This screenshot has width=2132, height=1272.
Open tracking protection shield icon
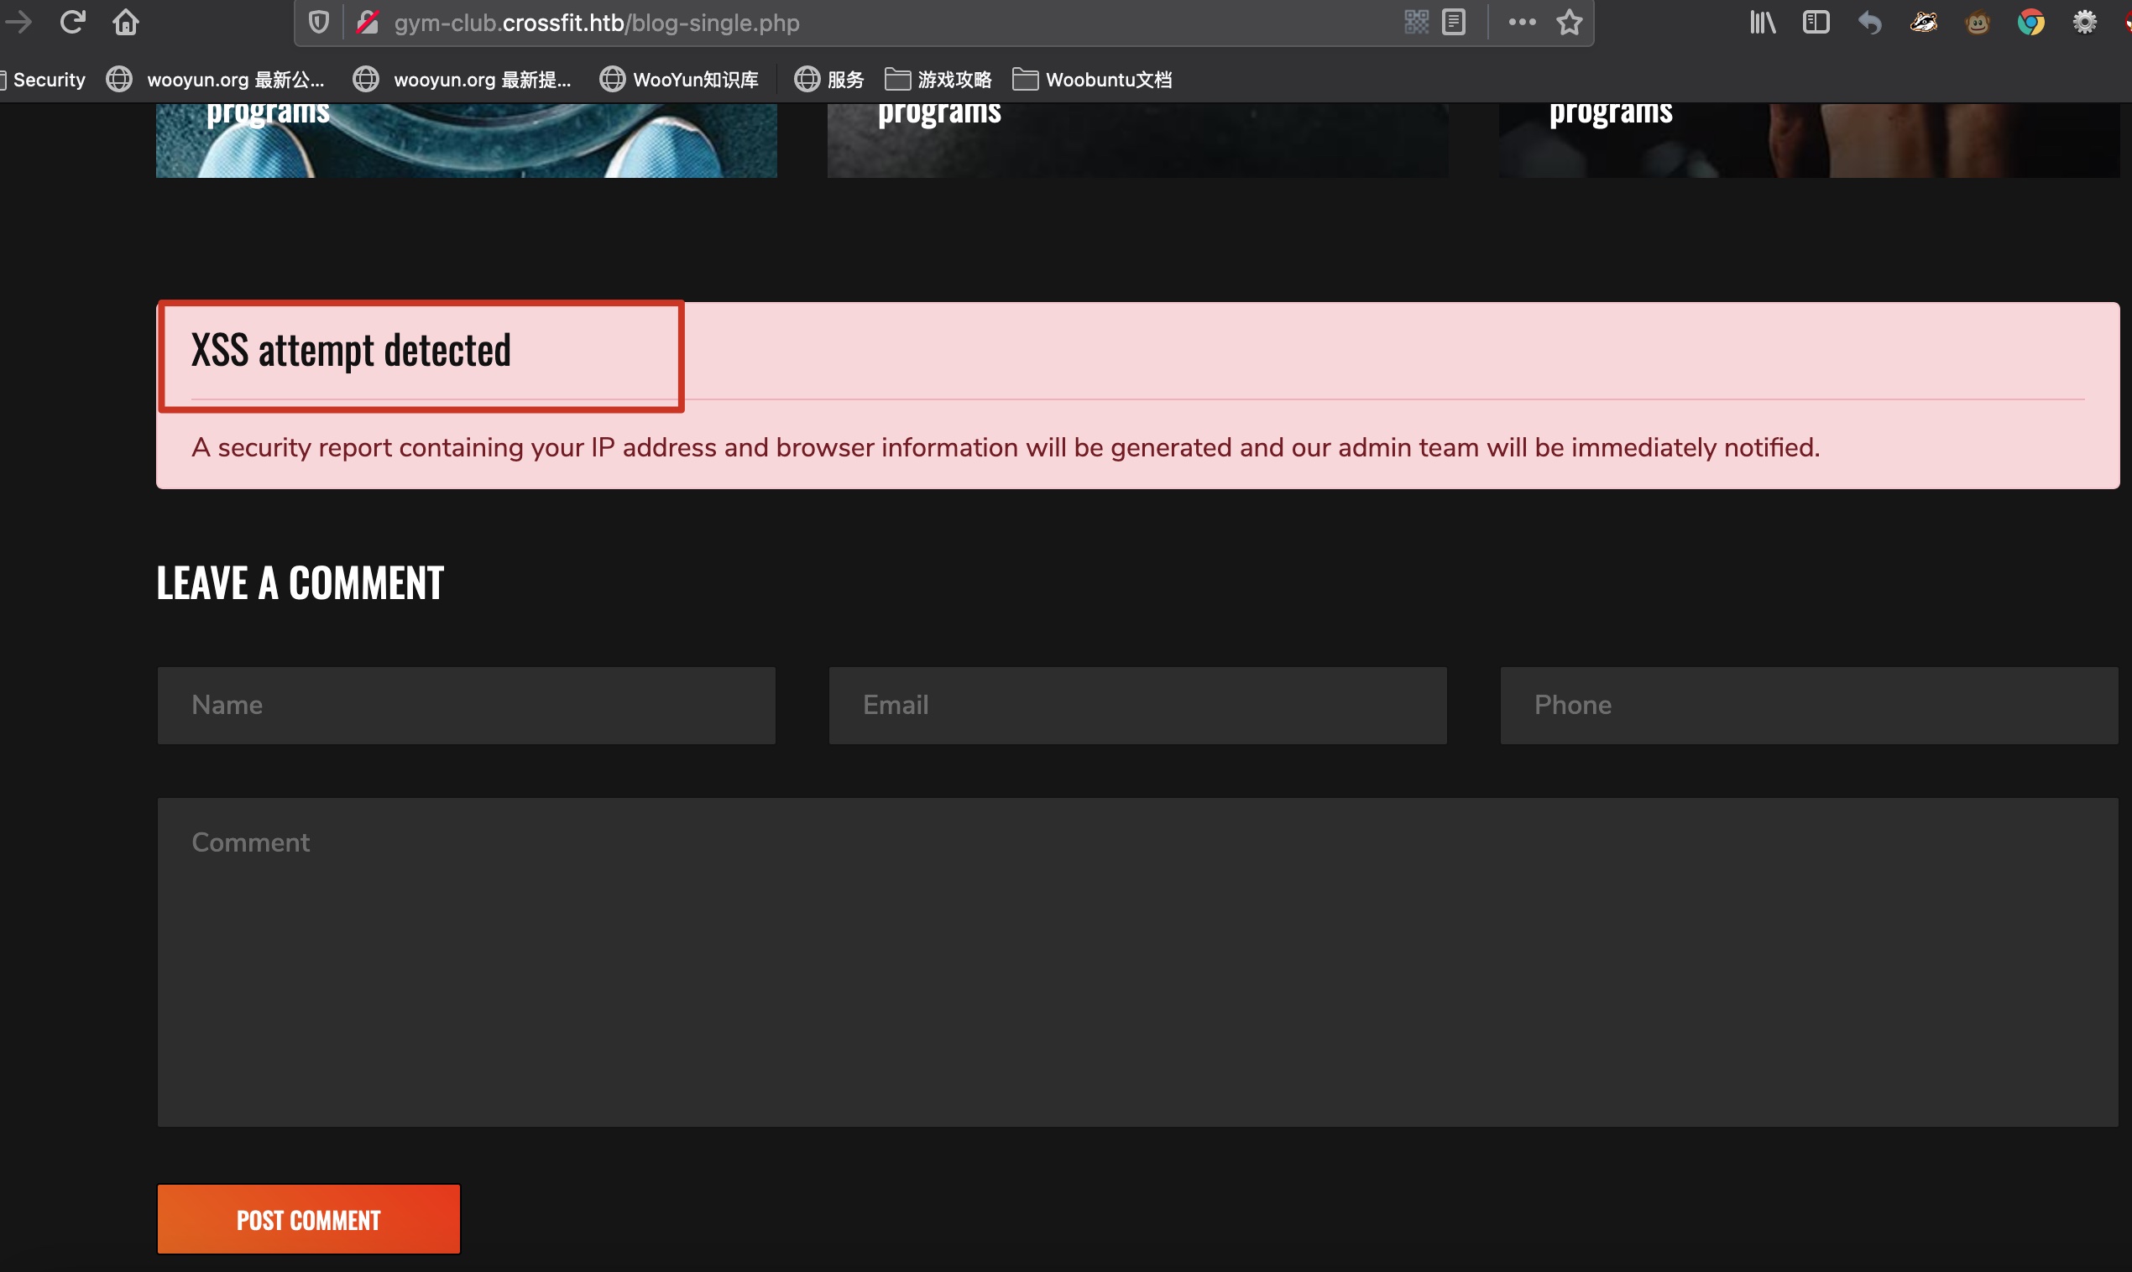pyautogui.click(x=318, y=23)
